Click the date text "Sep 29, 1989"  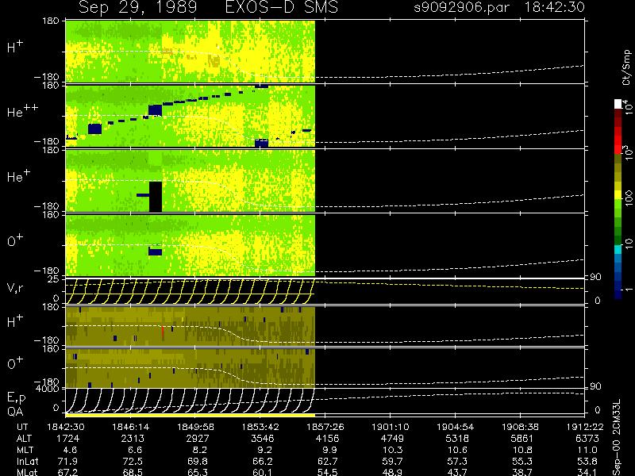coord(137,7)
